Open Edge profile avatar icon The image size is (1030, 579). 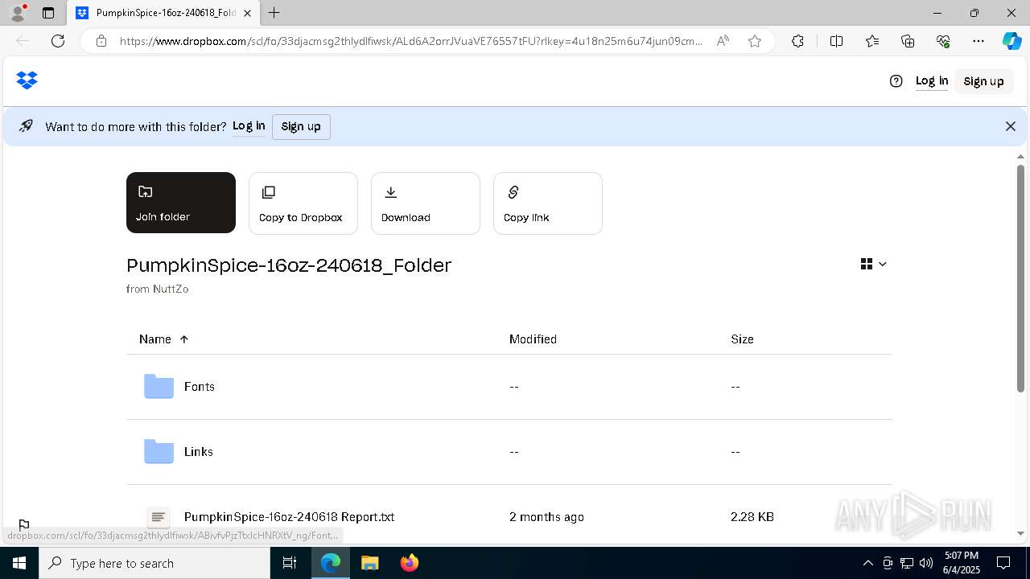(18, 13)
